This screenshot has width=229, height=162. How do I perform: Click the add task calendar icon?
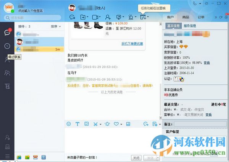pos(143,17)
